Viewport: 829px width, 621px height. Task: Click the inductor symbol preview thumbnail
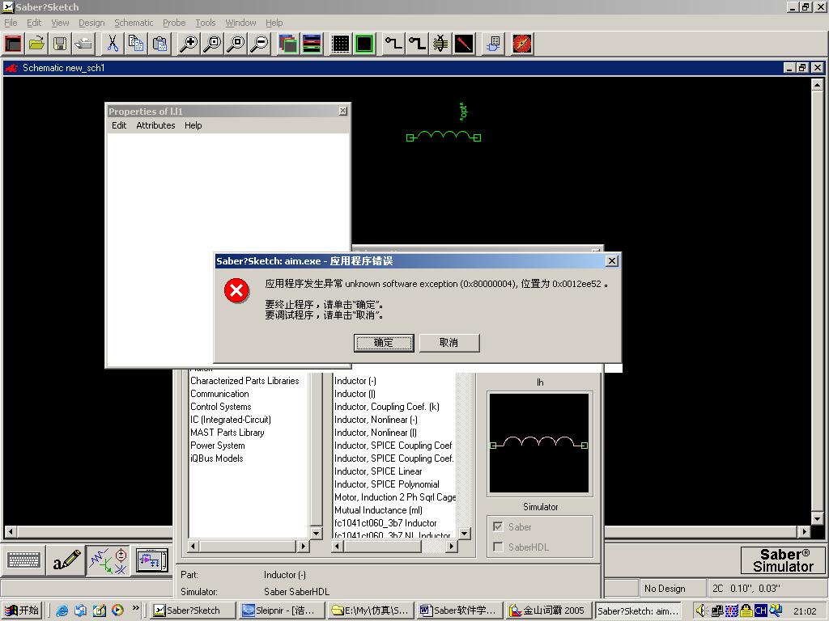pos(538,443)
